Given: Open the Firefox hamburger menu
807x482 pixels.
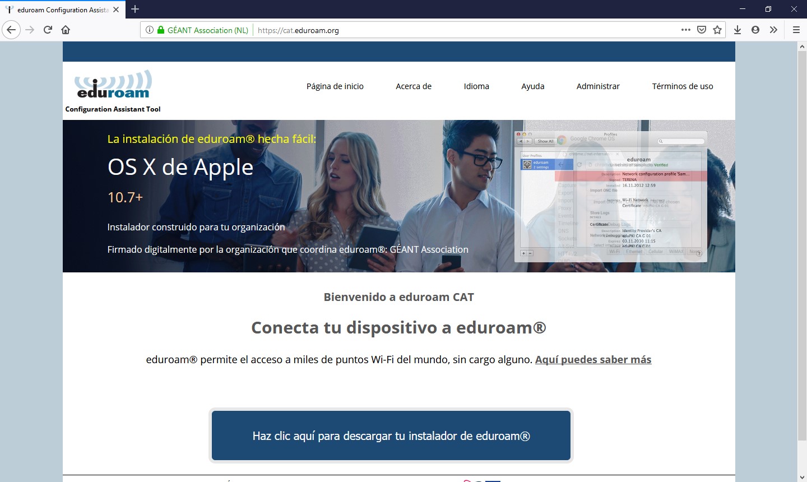Looking at the screenshot, I should (x=796, y=30).
